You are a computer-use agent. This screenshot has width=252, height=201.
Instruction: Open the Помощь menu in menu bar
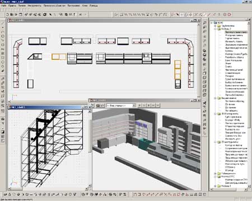[x=94, y=6]
